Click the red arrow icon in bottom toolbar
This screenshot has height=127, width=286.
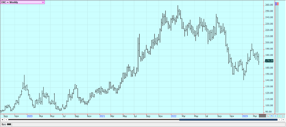268,116
